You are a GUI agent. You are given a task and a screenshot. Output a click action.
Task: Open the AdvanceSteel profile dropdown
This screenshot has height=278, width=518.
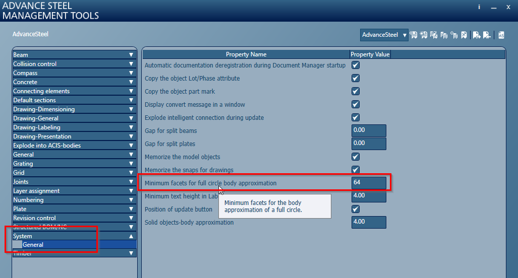pos(384,35)
